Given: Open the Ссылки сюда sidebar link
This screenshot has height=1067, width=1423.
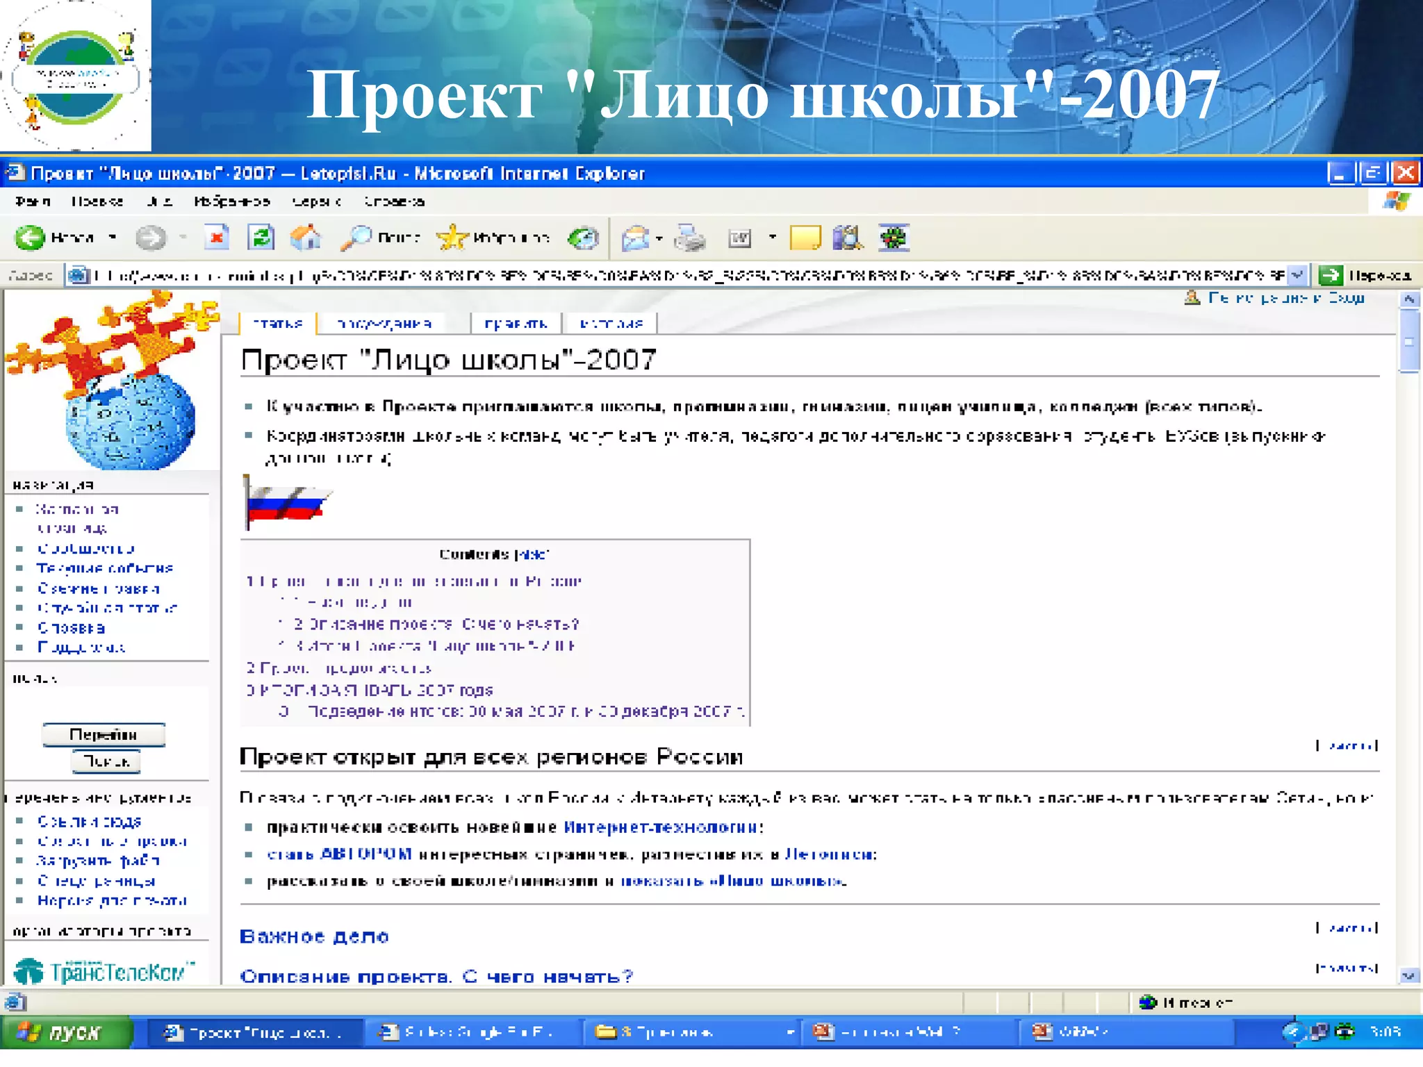Looking at the screenshot, I should 89,821.
